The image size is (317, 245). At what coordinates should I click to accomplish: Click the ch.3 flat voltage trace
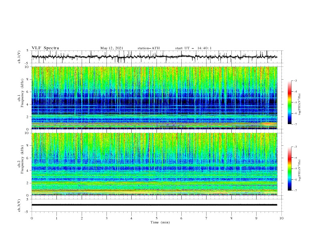pos(154,205)
